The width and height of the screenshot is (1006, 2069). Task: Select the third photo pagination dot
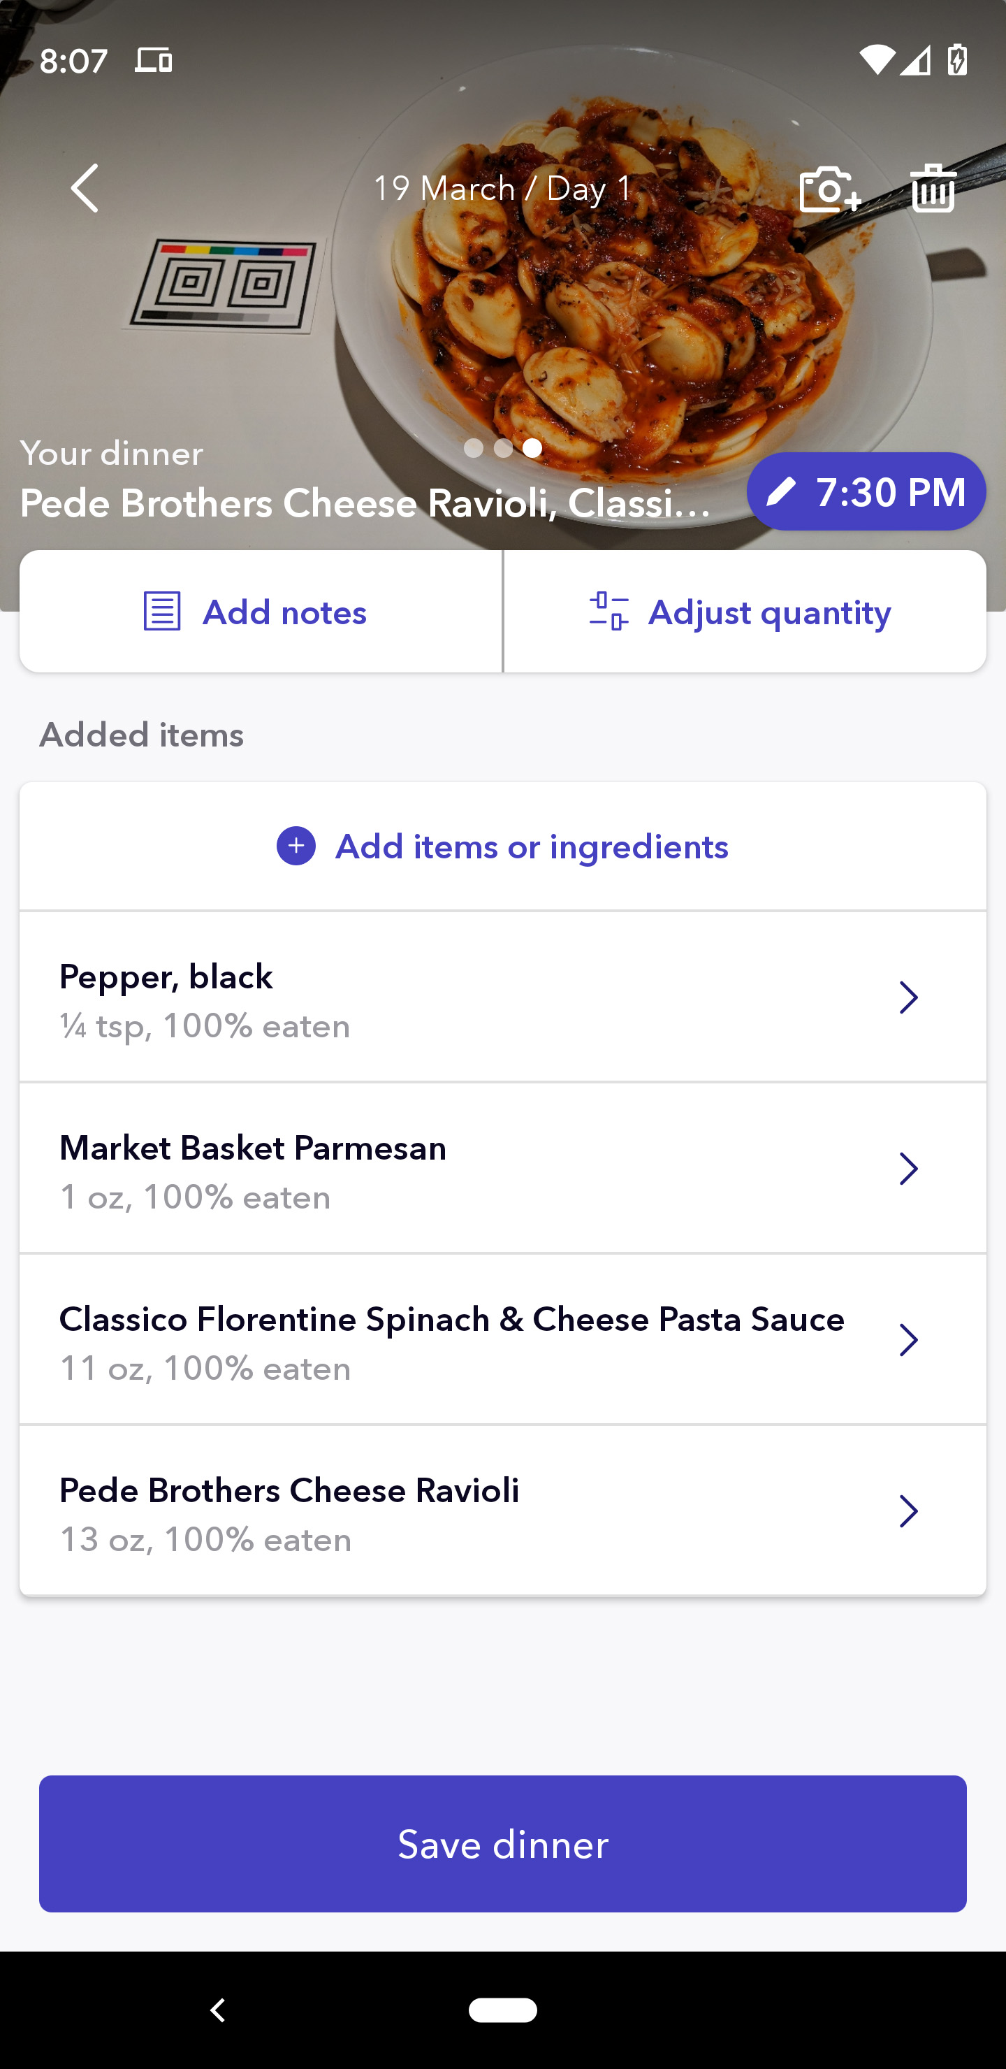[x=532, y=448]
